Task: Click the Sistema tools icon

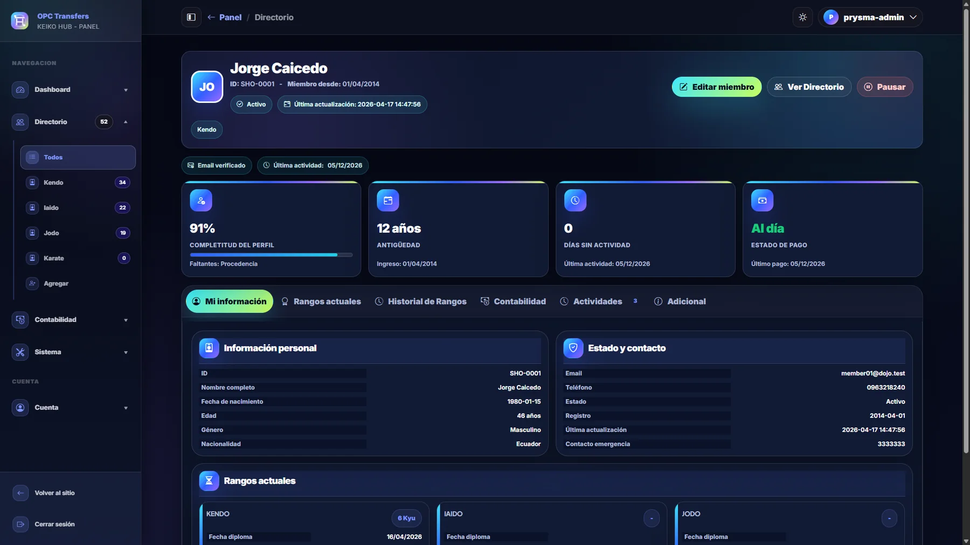Action: click(20, 352)
